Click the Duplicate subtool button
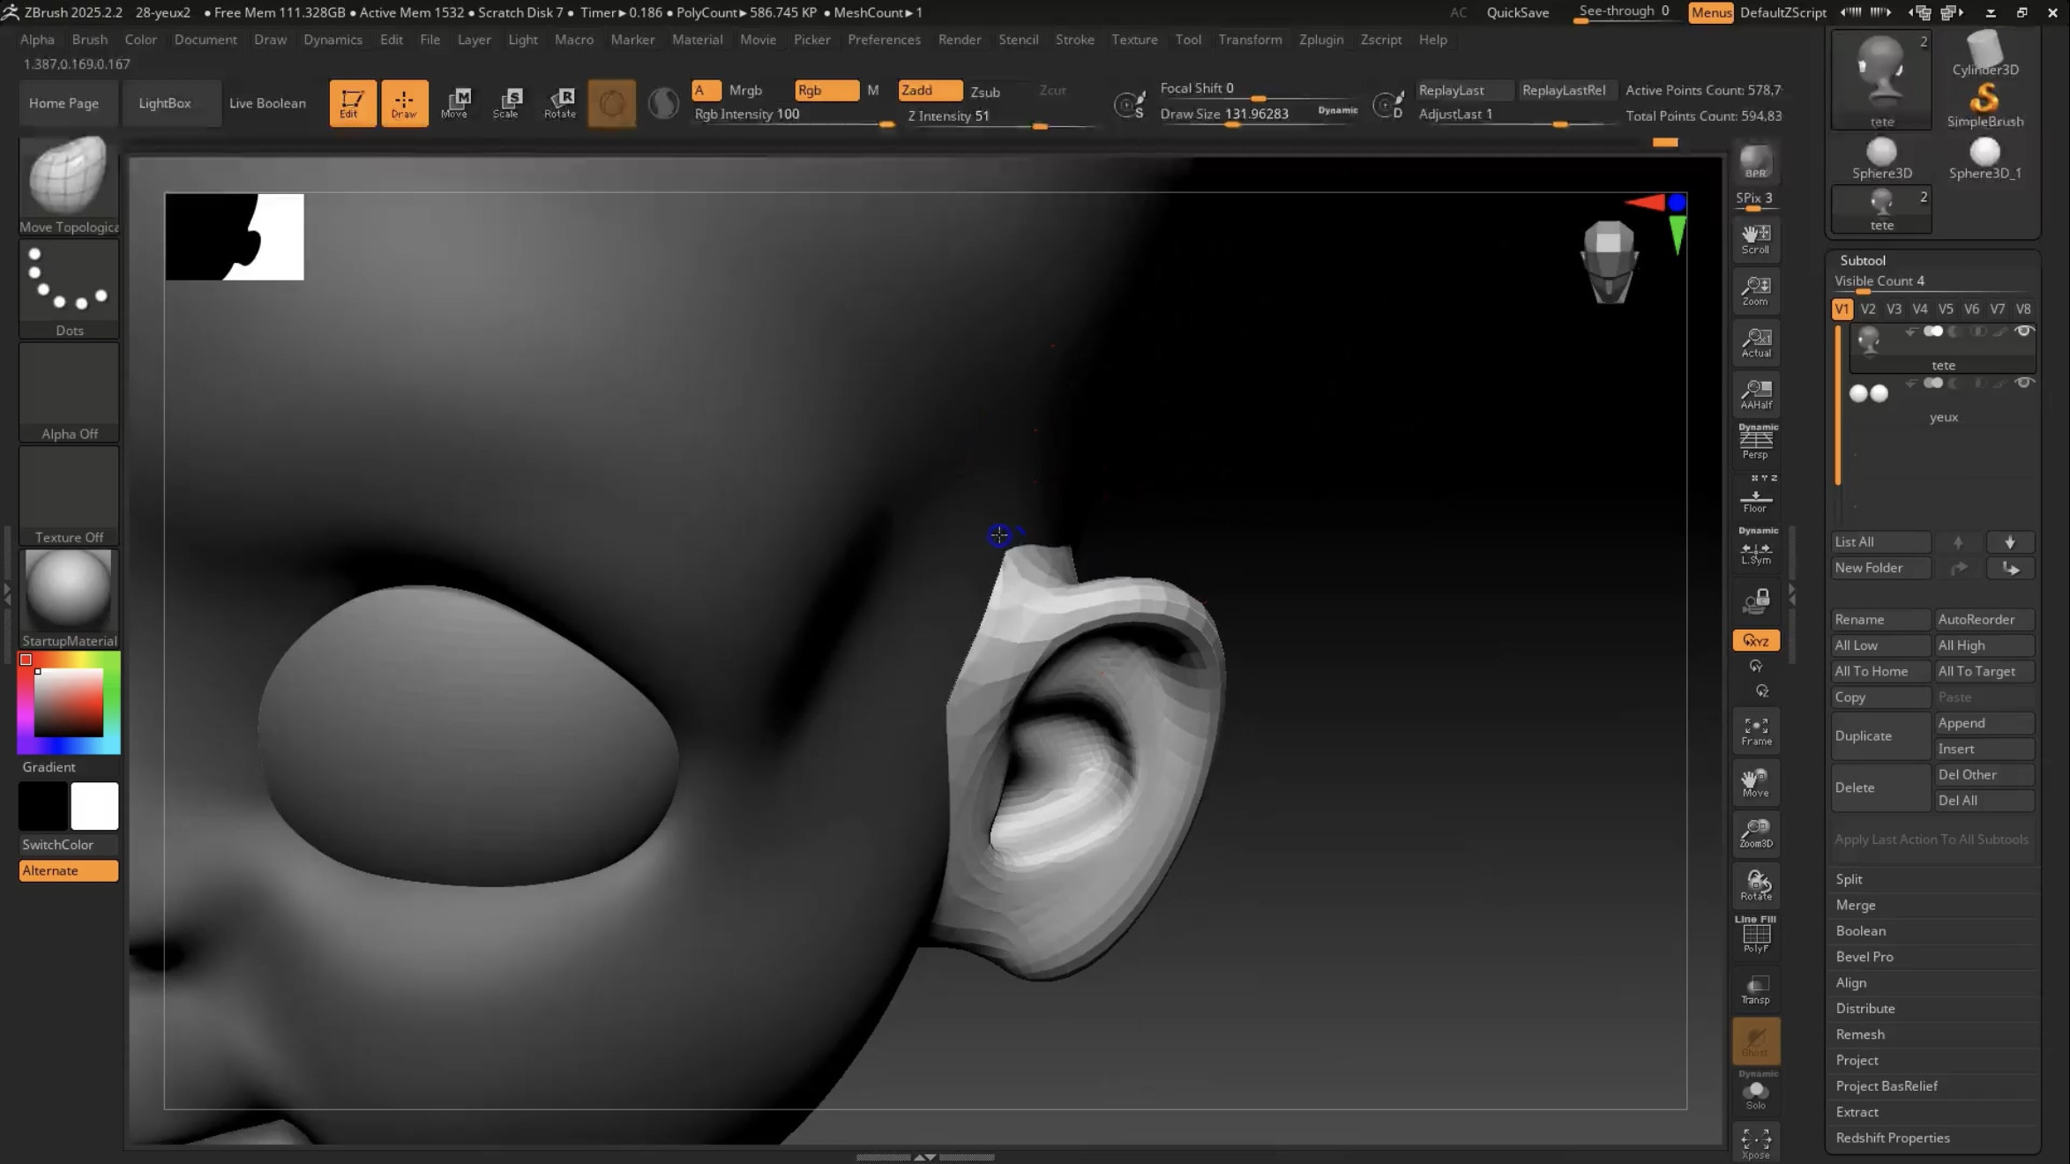Screen dimensions: 2070x1164 pos(1879,735)
